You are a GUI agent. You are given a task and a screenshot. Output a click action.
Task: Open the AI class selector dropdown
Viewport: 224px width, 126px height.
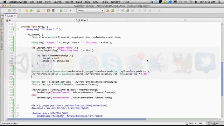(41, 20)
